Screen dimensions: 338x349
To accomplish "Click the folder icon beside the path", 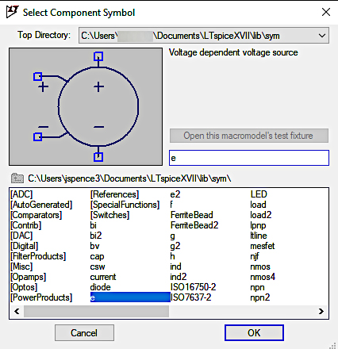I will pyautogui.click(x=17, y=178).
